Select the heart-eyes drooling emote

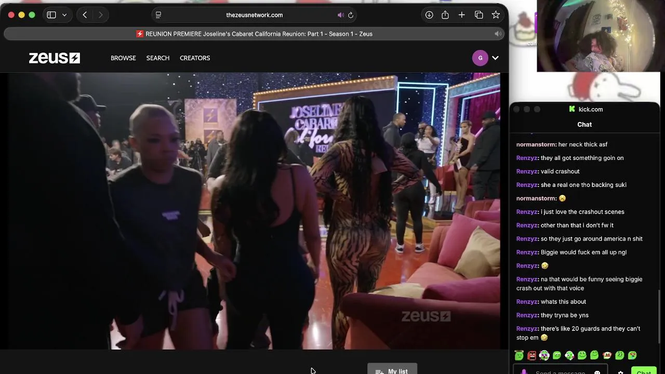tap(632, 355)
